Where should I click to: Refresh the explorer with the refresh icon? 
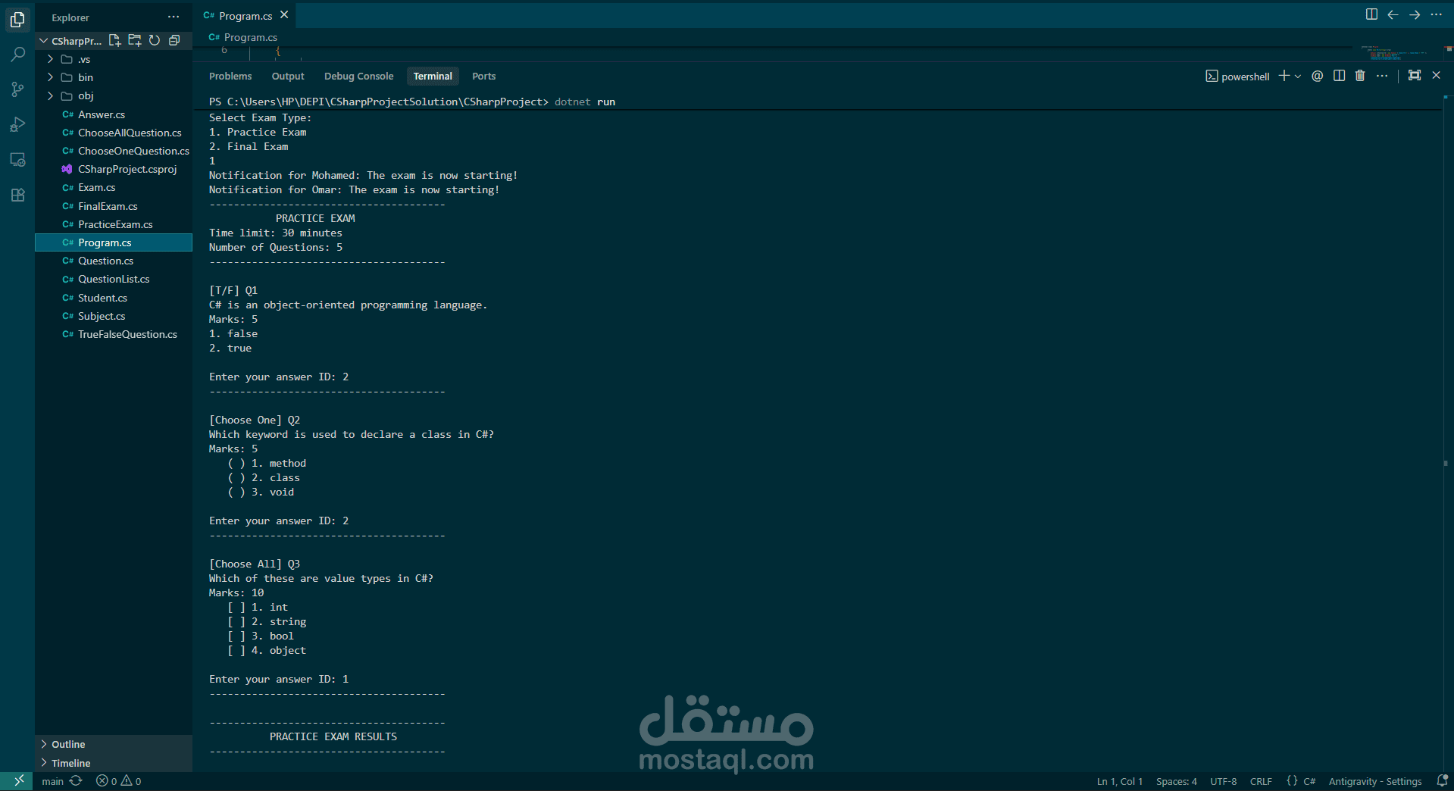coord(155,40)
